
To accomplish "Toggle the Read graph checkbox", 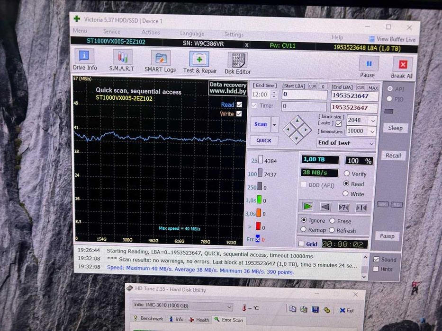I will [239, 105].
